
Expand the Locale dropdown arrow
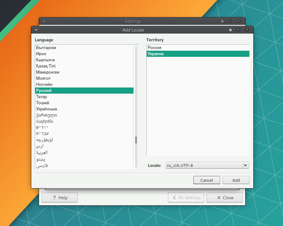click(x=246, y=165)
